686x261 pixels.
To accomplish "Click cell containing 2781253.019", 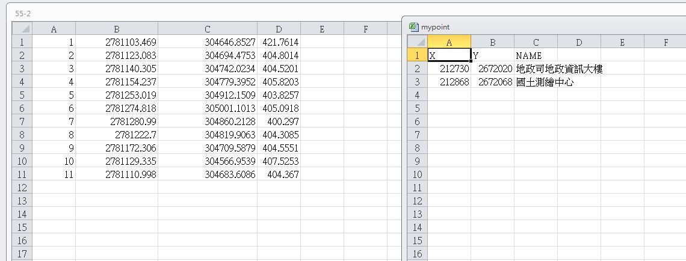I will 117,95.
